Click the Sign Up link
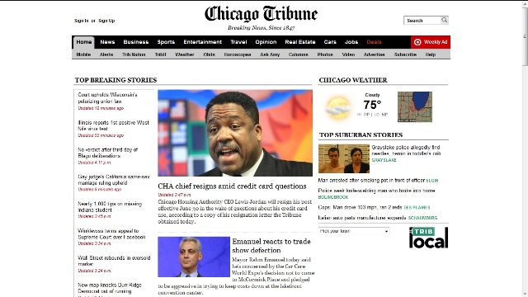Viewport: 528px width, 297px height. point(106,21)
